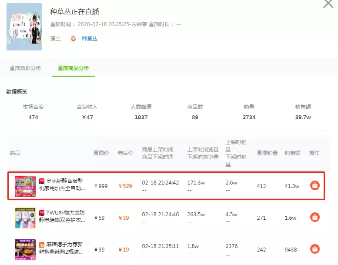
Task: Click the shopping bag icon for PWU朴物大美
Action: [315, 217]
